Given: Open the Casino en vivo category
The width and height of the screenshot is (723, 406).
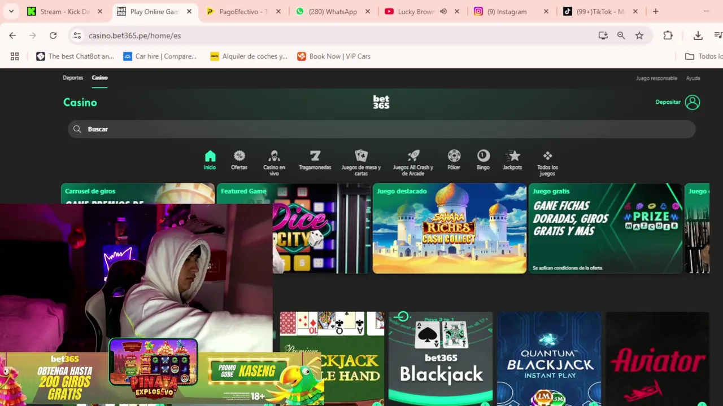Looking at the screenshot, I should coord(274,163).
